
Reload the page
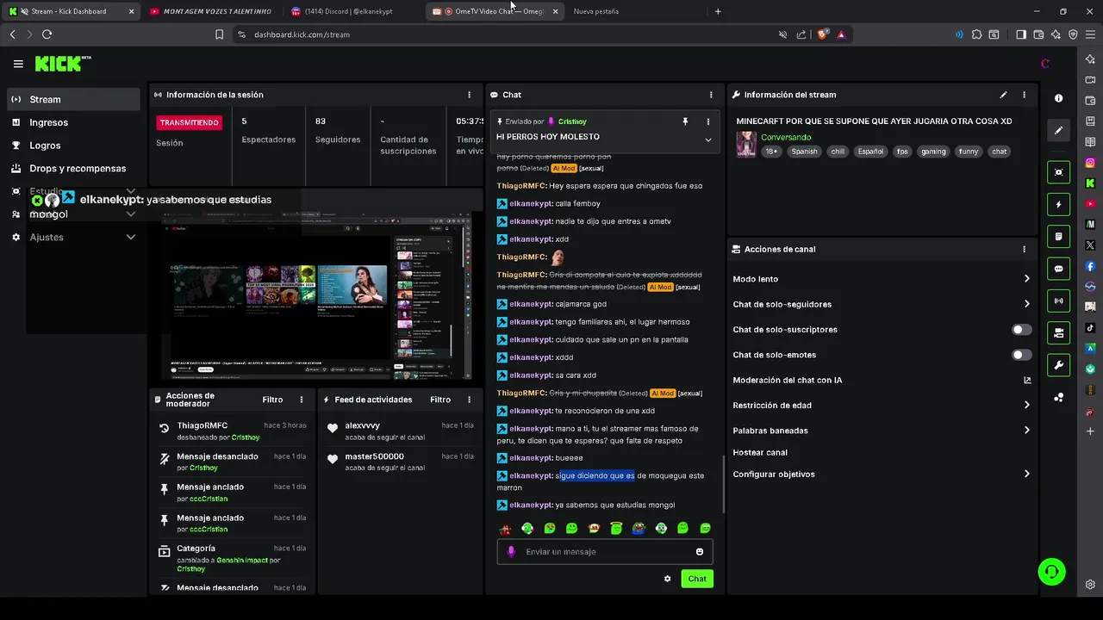coord(47,34)
